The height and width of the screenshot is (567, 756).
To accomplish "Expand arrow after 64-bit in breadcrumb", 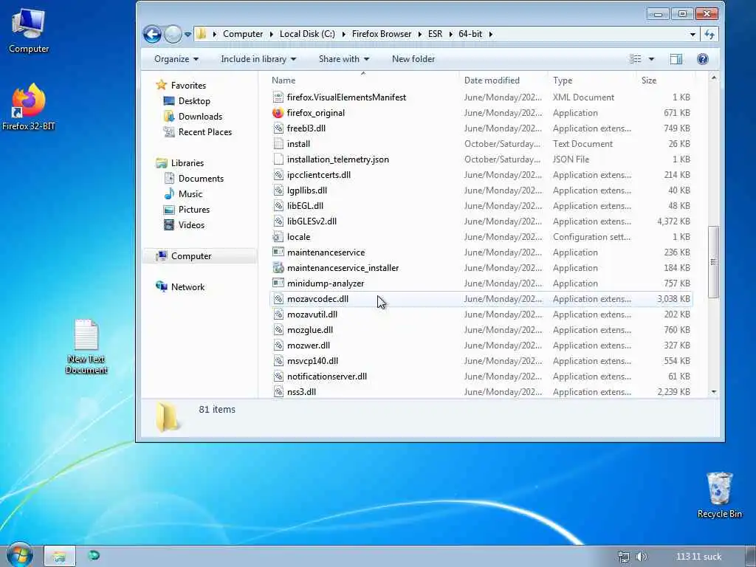I will pos(491,34).
